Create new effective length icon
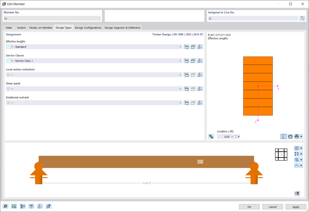The image size is (309, 212). (x=186, y=47)
